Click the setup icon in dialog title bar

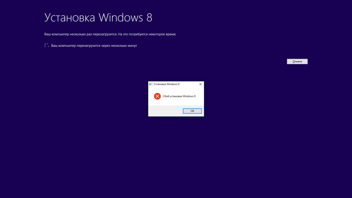pos(151,84)
